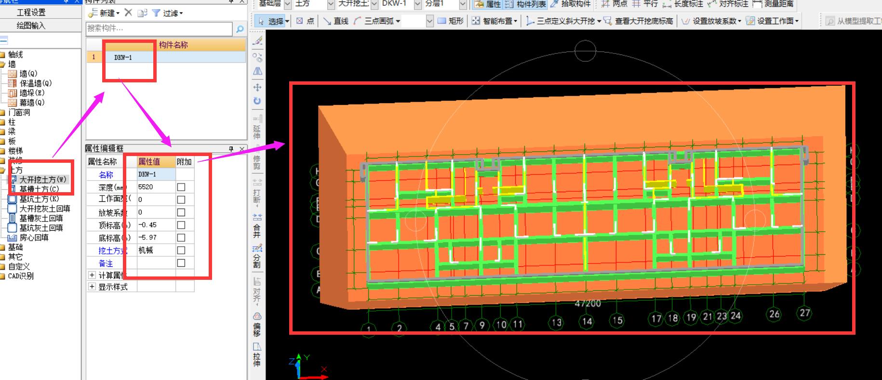Expand the 门窗洞 folder
The height and width of the screenshot is (380, 882).
19,112
